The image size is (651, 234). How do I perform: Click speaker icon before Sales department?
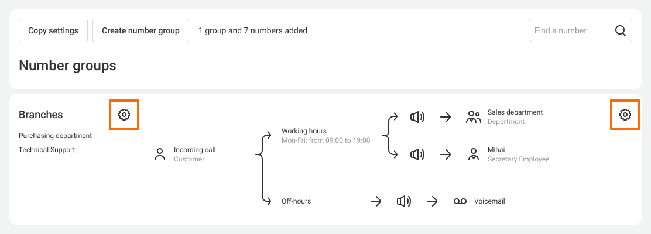tap(417, 117)
